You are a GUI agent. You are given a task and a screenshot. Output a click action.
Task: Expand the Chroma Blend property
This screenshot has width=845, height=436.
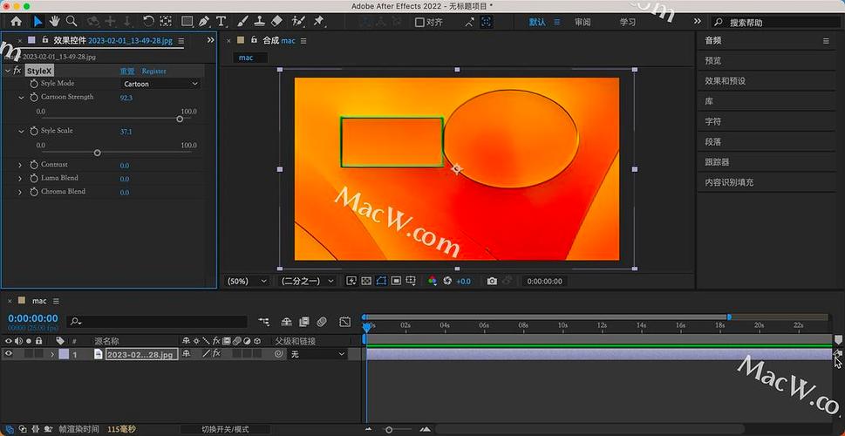20,192
